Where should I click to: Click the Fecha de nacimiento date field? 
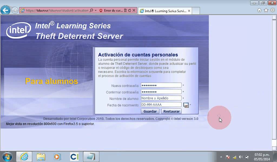161,105
